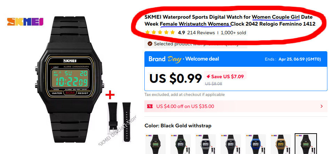This screenshot has height=154, width=334.
Task: Select the silver watch color option
Action: [x=205, y=144]
